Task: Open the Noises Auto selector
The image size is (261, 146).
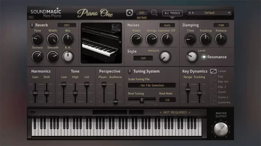Action: coord(167,25)
